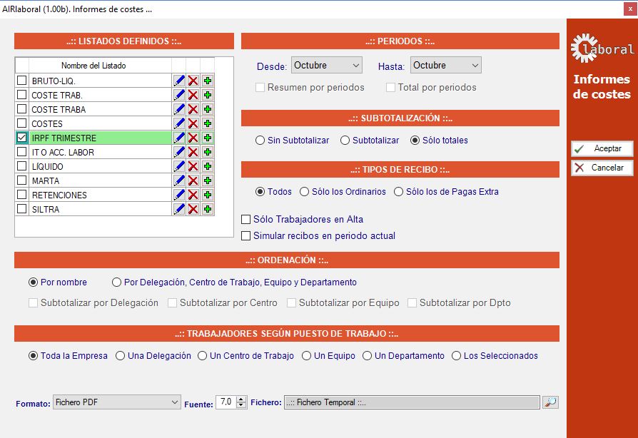Increase the Fuente size with up arrow

(x=241, y=399)
